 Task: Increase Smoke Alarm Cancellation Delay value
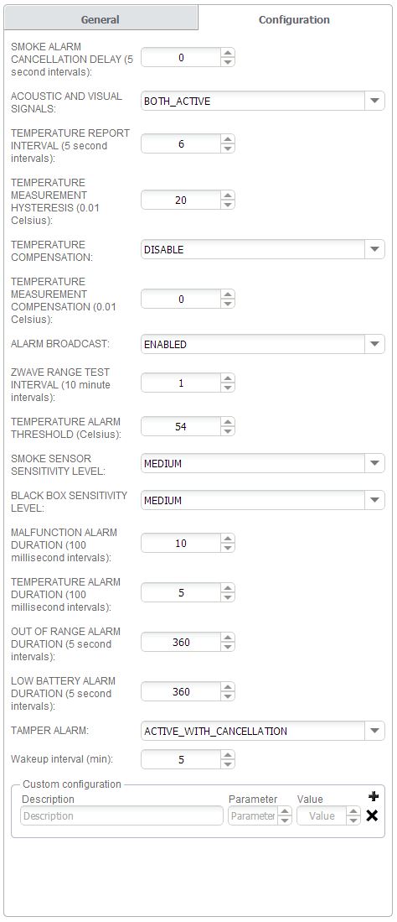(x=228, y=53)
